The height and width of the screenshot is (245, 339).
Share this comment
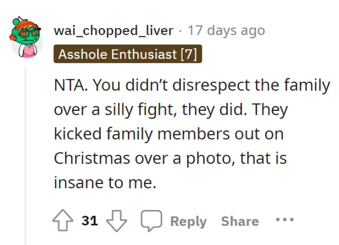[240, 221]
